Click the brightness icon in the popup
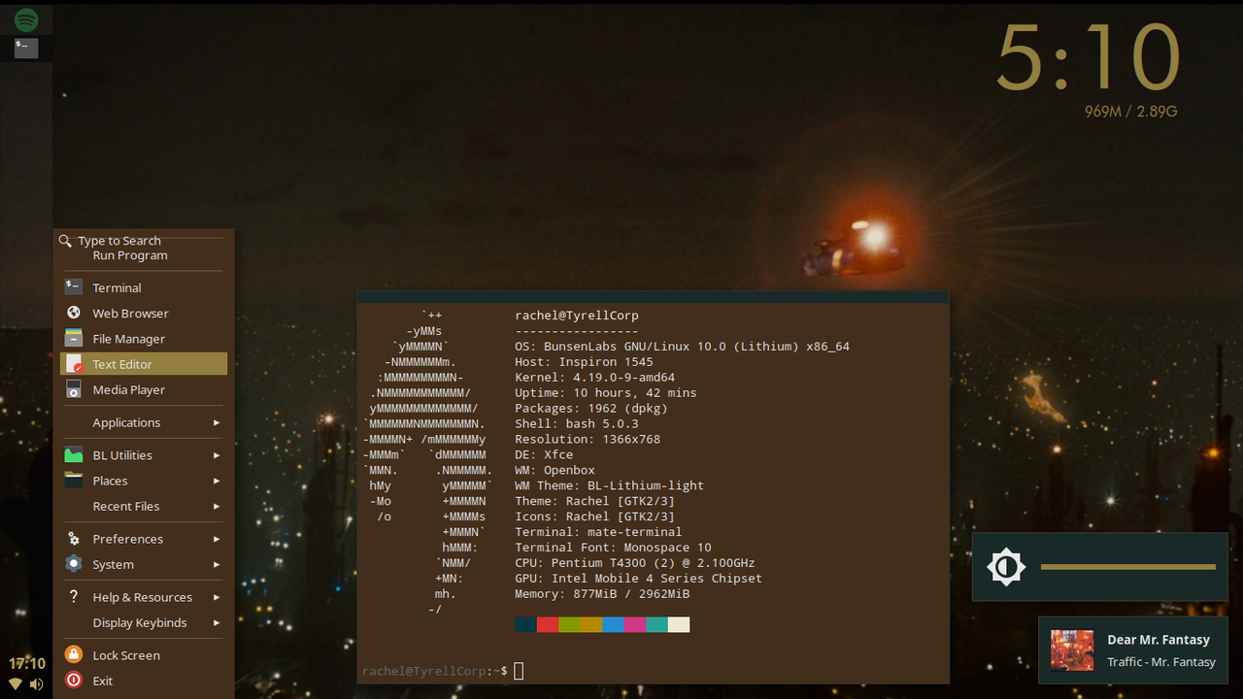 tap(1006, 567)
